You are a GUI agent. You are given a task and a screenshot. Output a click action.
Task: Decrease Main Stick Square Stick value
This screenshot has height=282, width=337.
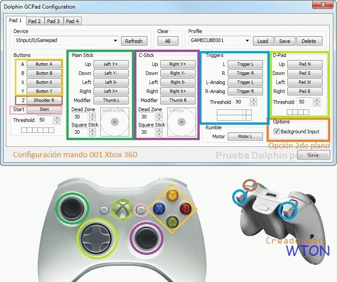tap(93, 134)
